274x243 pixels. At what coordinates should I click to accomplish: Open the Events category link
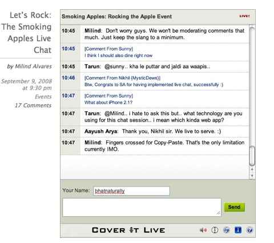click(43, 97)
